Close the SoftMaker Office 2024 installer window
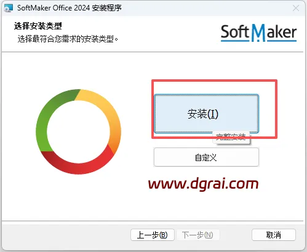 [x=296, y=9]
